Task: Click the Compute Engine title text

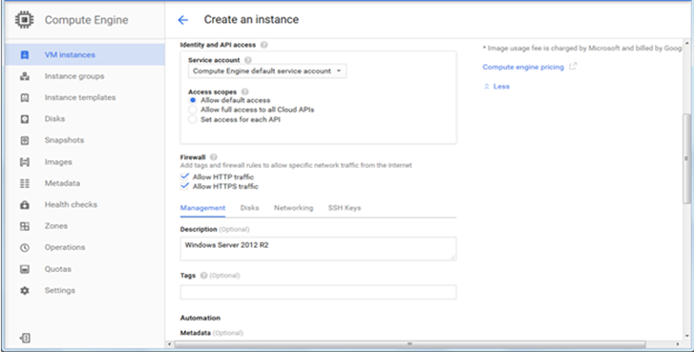Action: point(86,20)
